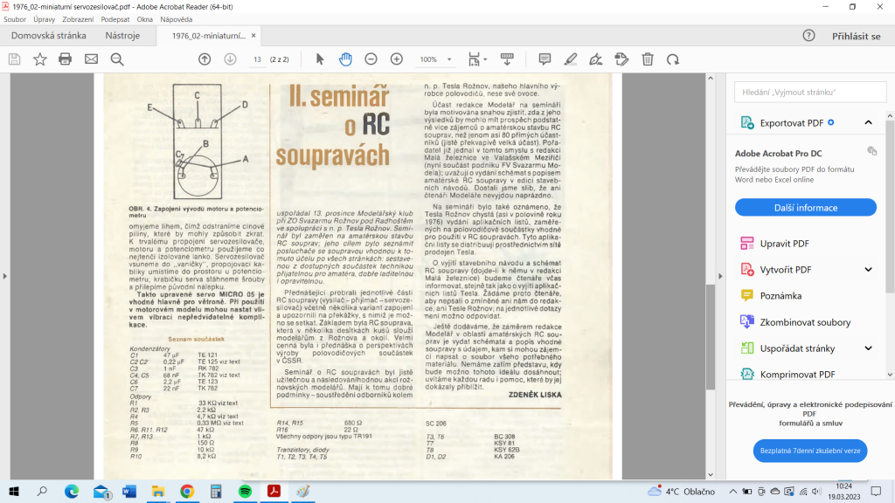The height and width of the screenshot is (503, 895).
Task: Add the file to starred with star icon
Action: 39,59
